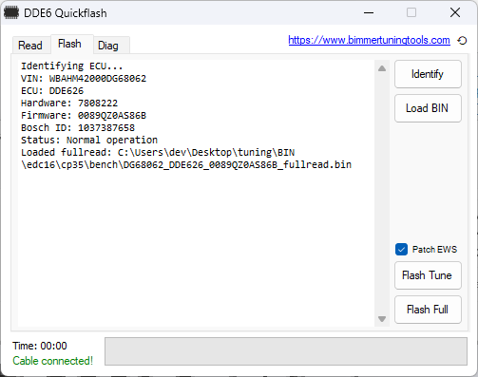
Task: Click the Load BIN button
Action: pyautogui.click(x=428, y=108)
